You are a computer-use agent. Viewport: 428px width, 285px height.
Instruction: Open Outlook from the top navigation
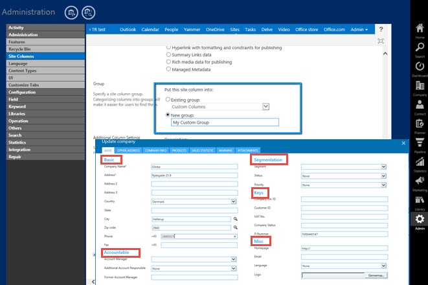128,30
